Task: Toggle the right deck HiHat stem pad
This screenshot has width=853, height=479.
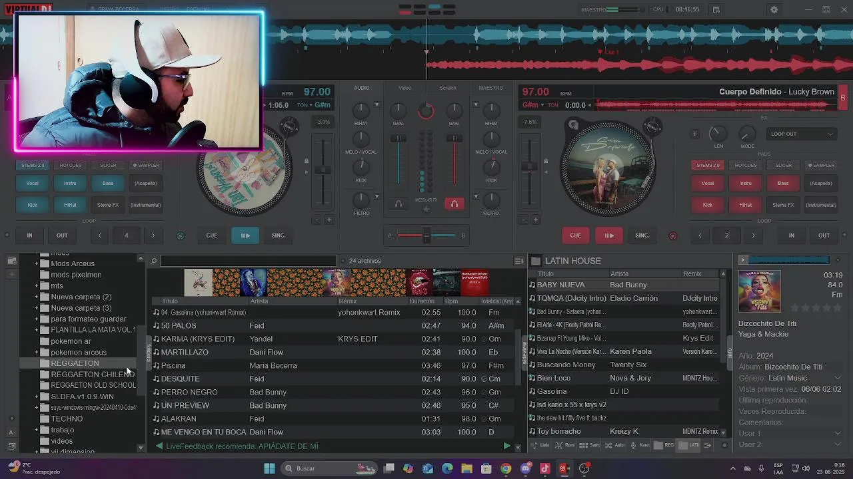Action: tap(745, 205)
